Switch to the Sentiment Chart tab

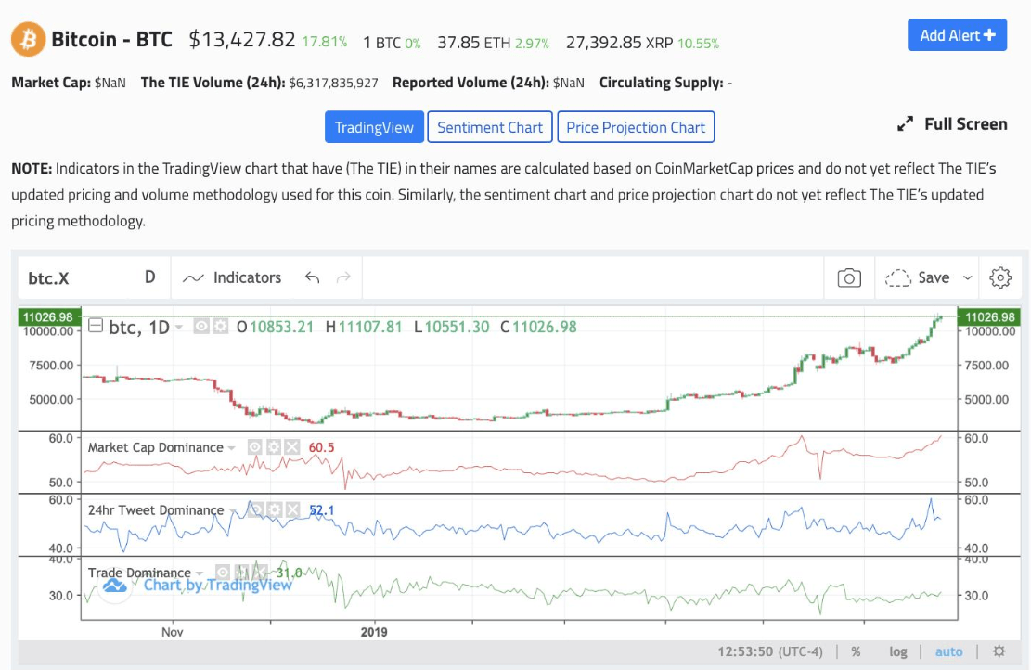(490, 127)
